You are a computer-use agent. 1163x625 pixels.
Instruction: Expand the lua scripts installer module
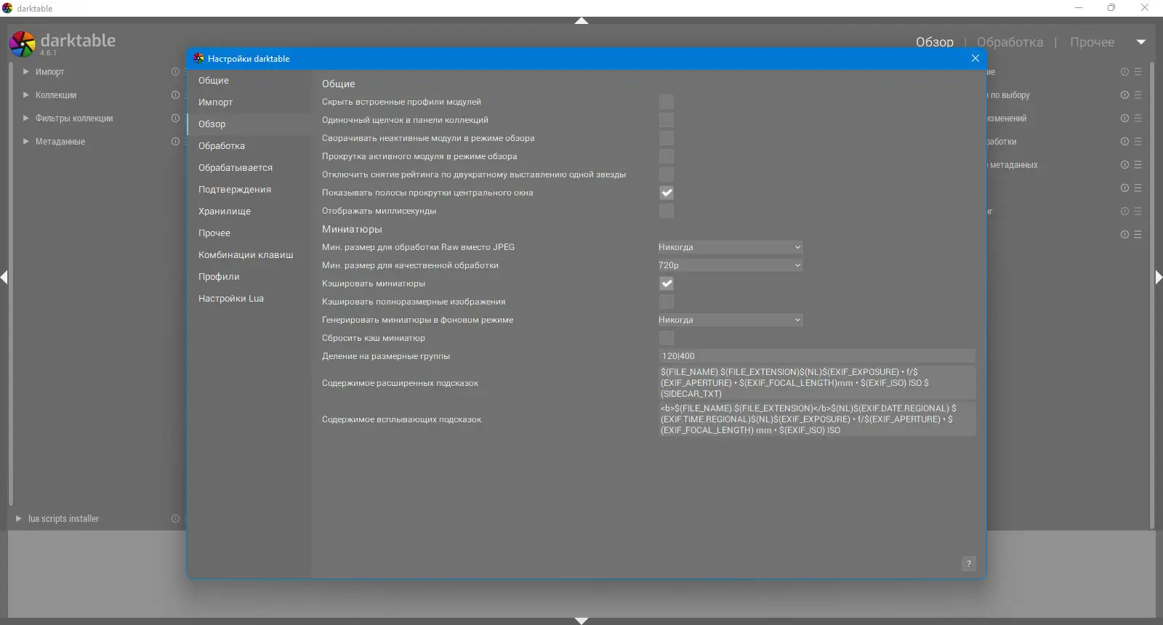pos(19,519)
